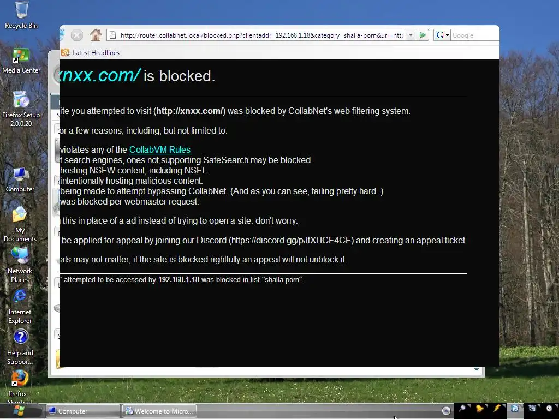The image size is (559, 419).
Task: Open the Recycle Bin desktop icon
Action: [x=21, y=15]
